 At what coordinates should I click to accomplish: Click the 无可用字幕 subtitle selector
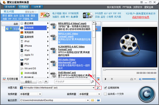tap(11, 79)
